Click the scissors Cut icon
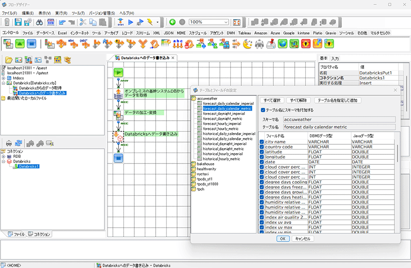The height and width of the screenshot is (268, 411). (82, 22)
